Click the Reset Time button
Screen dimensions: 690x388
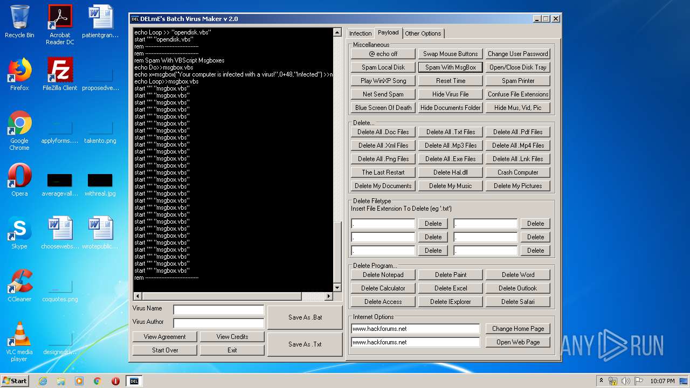point(450,81)
